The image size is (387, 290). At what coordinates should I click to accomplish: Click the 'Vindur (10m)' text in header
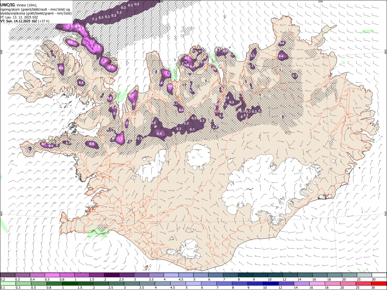pos(26,5)
